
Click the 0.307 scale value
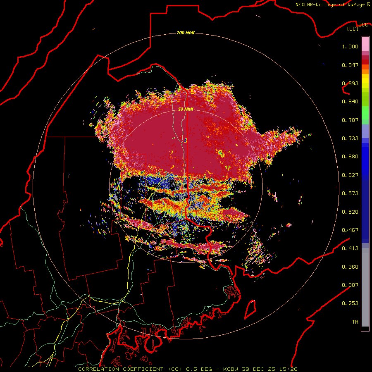pos(350,285)
